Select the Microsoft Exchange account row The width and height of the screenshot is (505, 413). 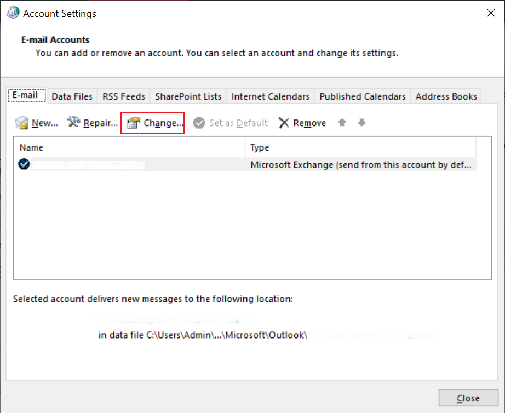coord(245,164)
